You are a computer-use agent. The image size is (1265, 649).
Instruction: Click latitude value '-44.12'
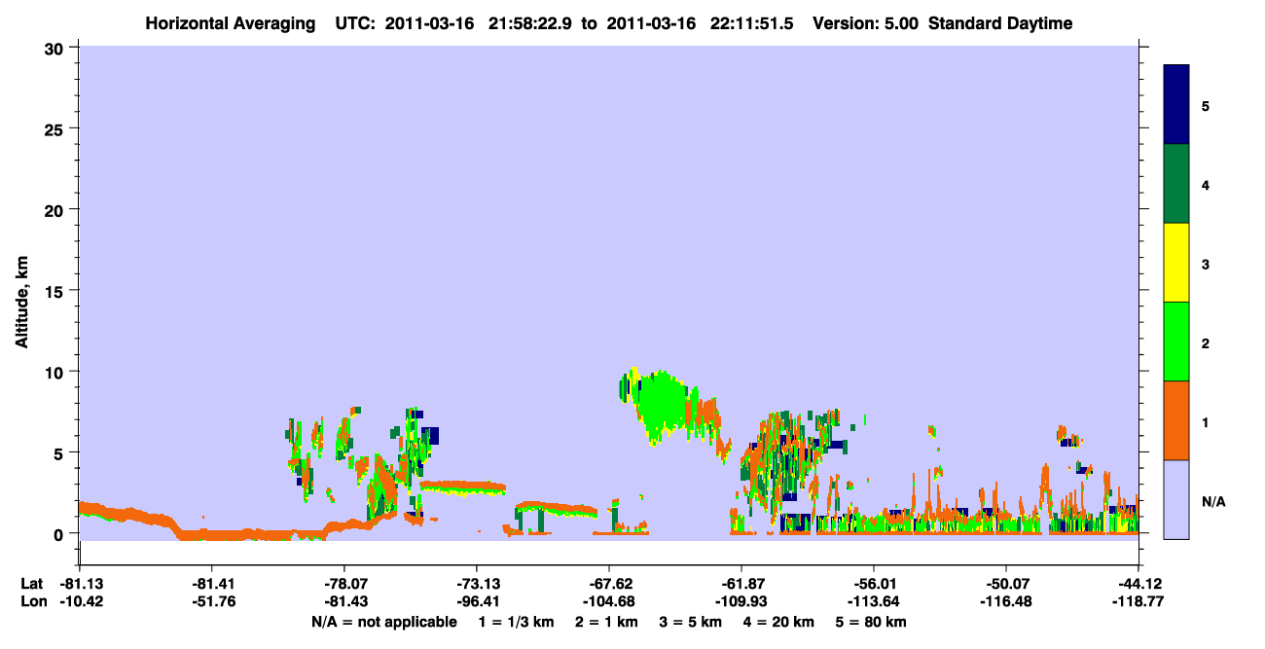1138,584
